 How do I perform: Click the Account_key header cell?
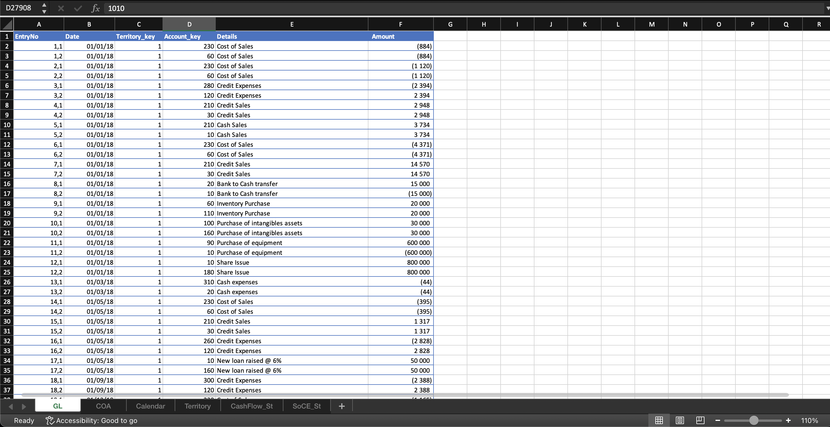pos(189,36)
